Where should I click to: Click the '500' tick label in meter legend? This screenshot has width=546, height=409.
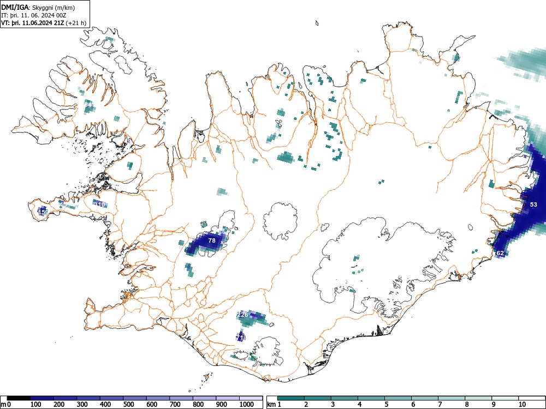128,405
